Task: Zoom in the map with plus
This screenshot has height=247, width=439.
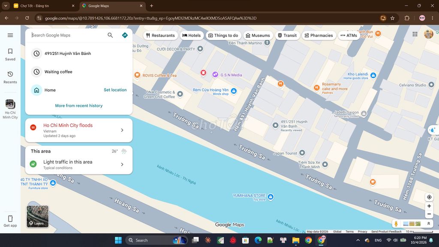Action: pyautogui.click(x=429, y=206)
